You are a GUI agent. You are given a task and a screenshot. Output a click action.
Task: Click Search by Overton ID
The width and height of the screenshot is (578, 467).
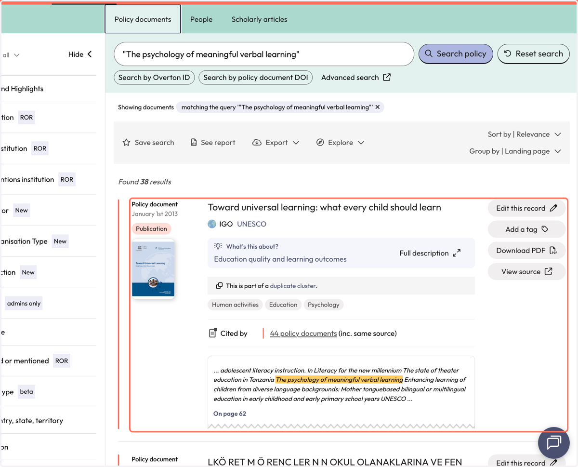click(x=154, y=77)
